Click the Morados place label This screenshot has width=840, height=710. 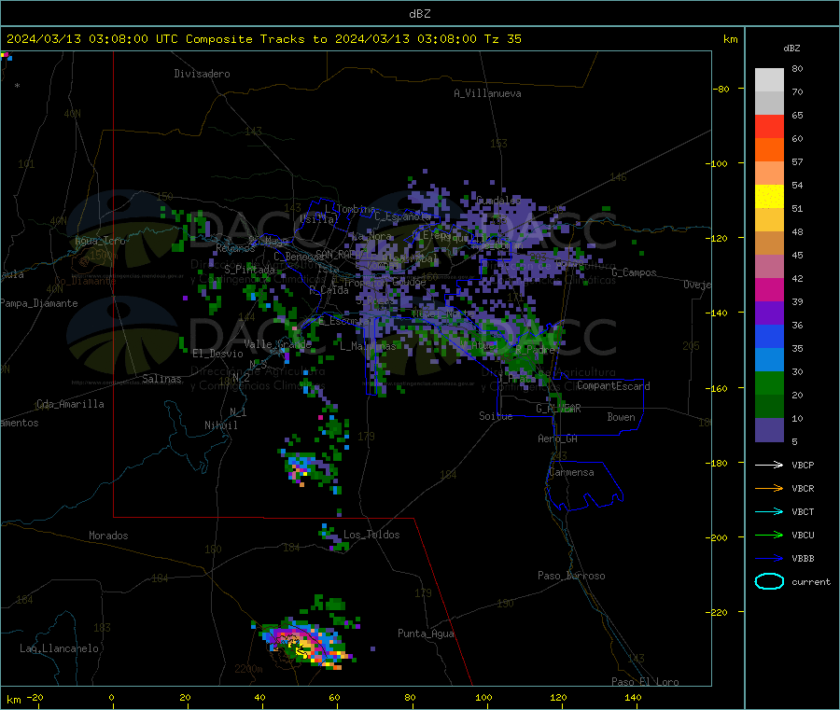[x=108, y=536]
